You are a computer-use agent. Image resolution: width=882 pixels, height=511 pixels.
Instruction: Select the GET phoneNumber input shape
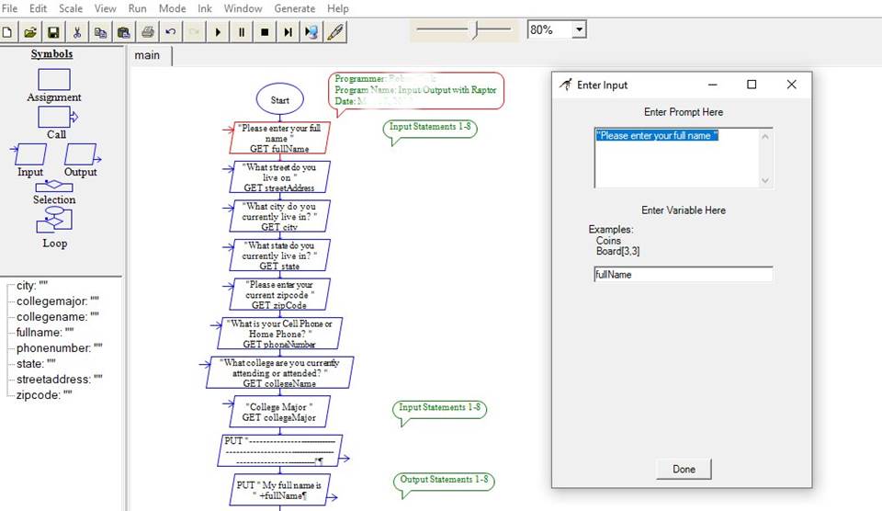coord(279,334)
